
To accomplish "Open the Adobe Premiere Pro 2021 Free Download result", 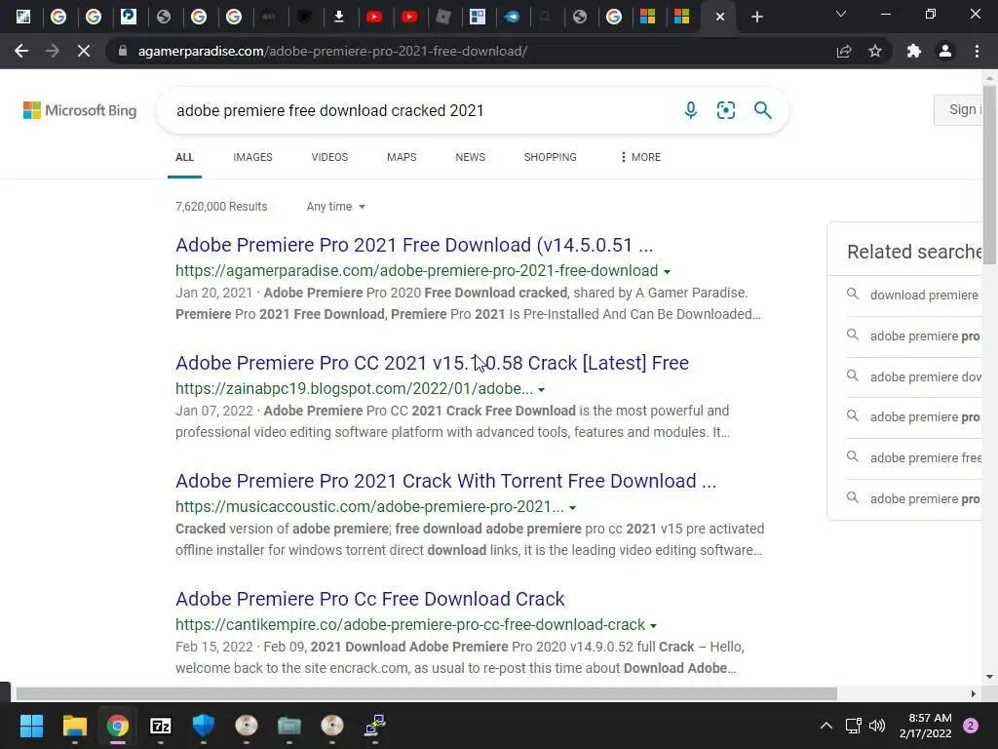I will 414,245.
